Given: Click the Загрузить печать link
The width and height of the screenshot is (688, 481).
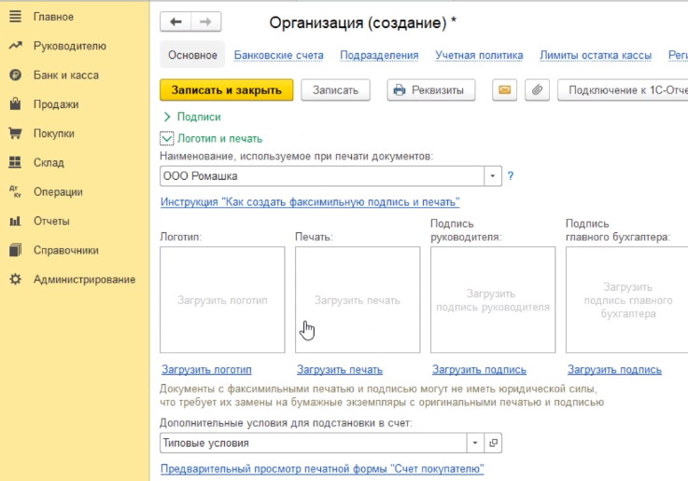Looking at the screenshot, I should click(x=340, y=369).
